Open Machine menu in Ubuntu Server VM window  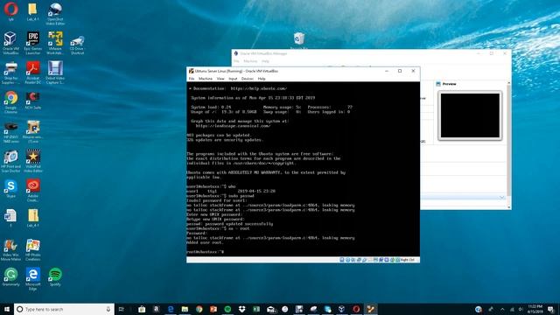[206, 79]
